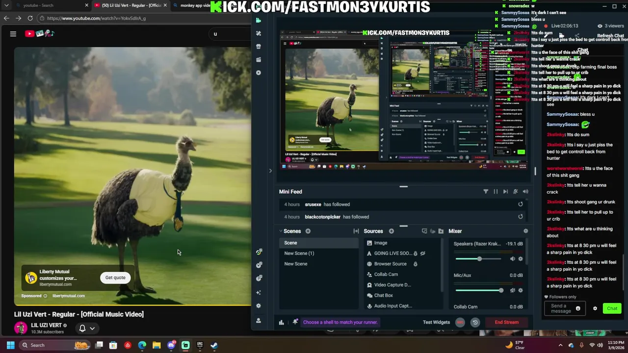
Task: Click 'Choose a shell to match your runner' banner
Action: pyautogui.click(x=340, y=322)
